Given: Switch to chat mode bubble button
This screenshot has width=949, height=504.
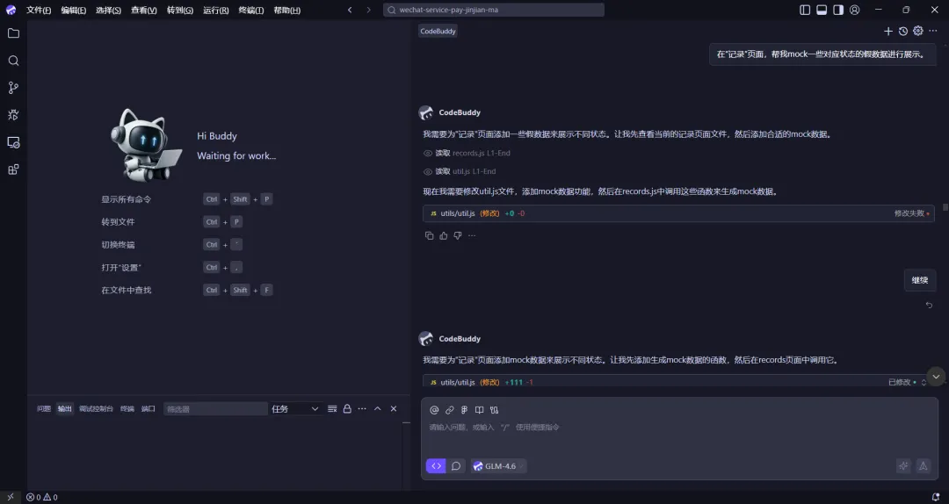Looking at the screenshot, I should pos(456,466).
